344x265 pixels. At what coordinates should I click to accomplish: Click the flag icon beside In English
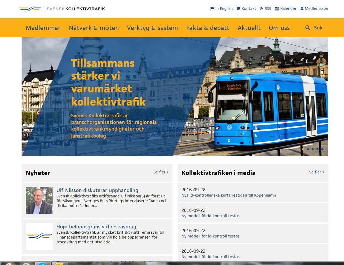pyautogui.click(x=212, y=9)
